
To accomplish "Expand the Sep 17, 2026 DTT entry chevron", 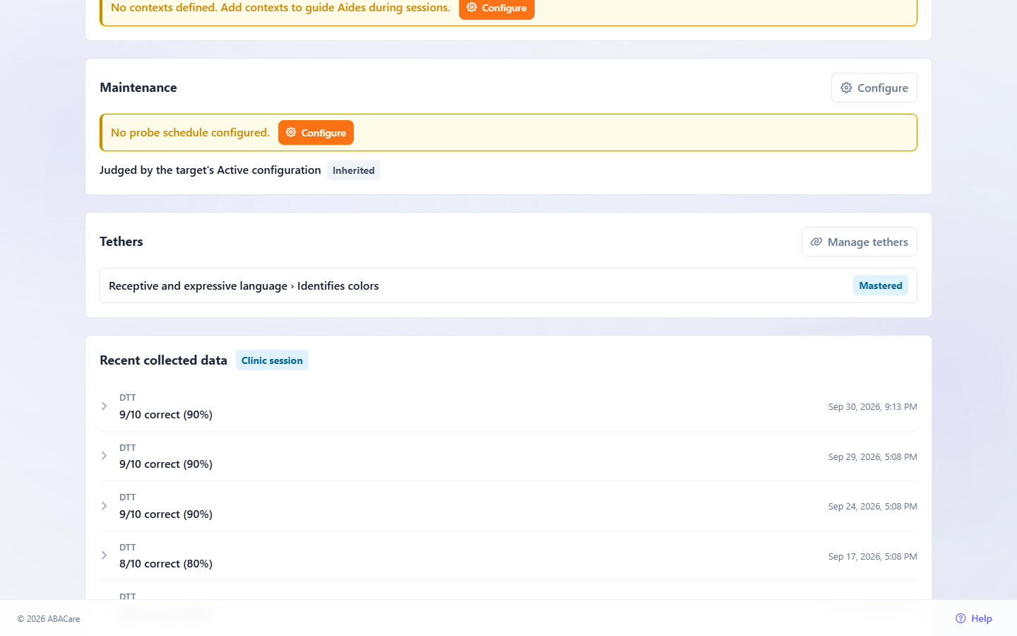I will click(104, 555).
